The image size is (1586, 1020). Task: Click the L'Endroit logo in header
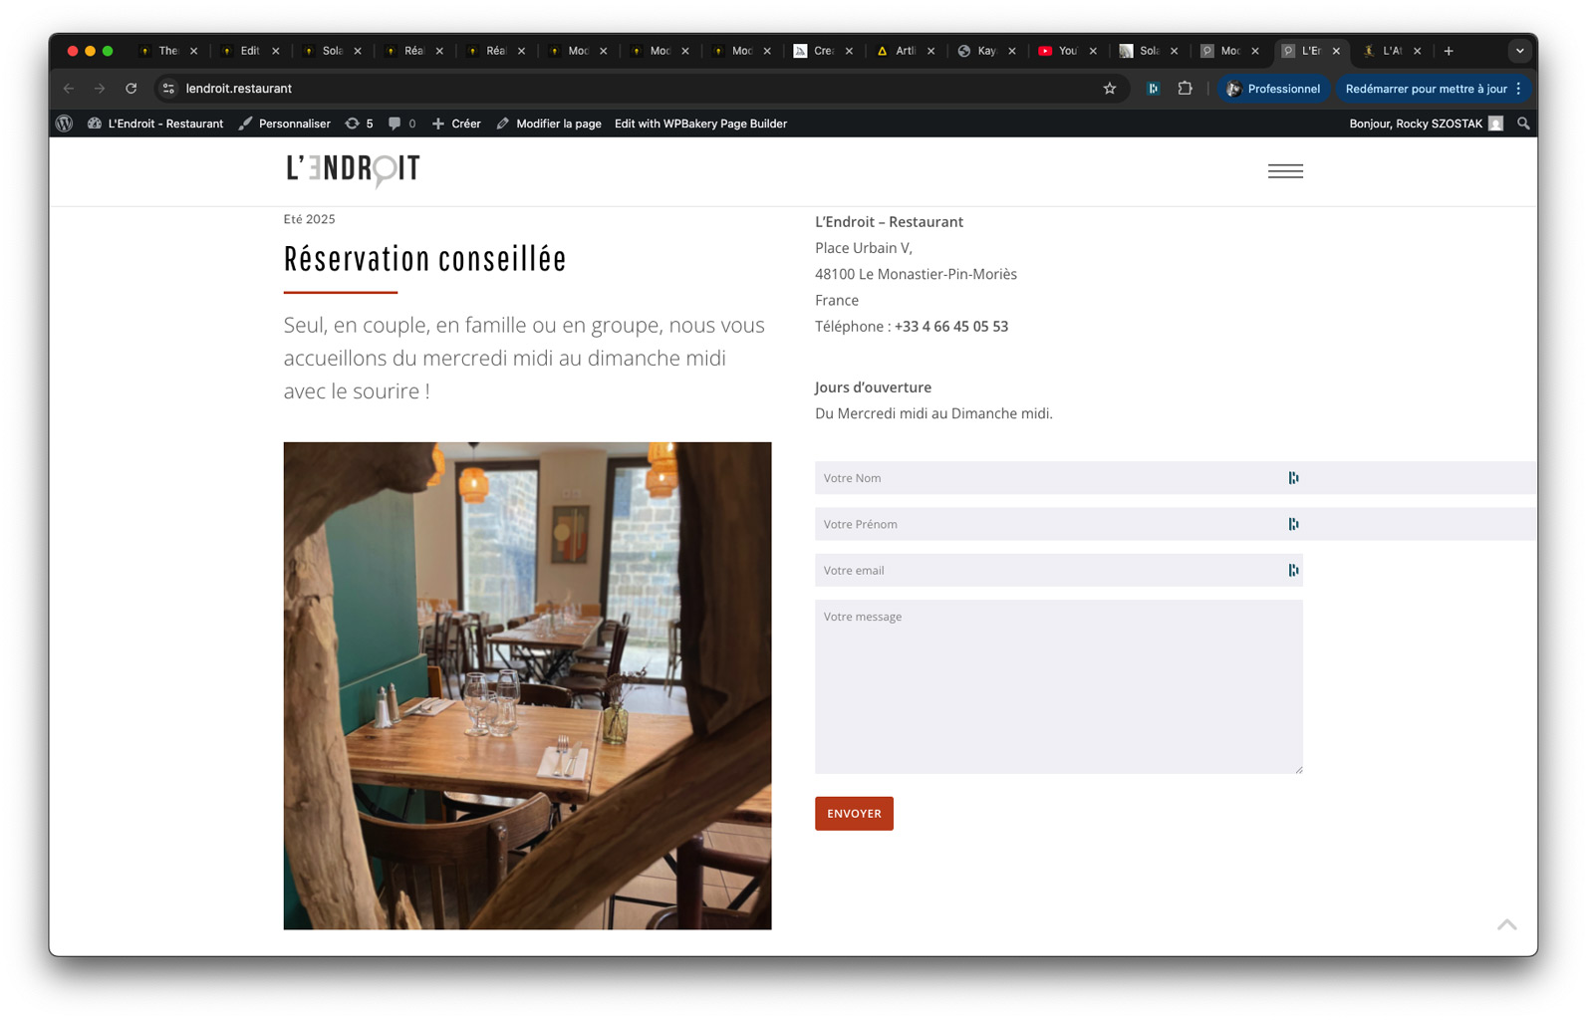pyautogui.click(x=353, y=170)
